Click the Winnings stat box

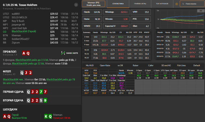117,12
